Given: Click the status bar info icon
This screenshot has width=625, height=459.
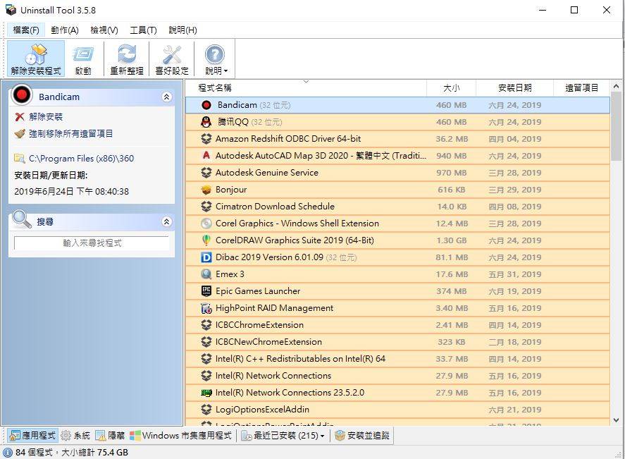Looking at the screenshot, I should pyautogui.click(x=7, y=452).
